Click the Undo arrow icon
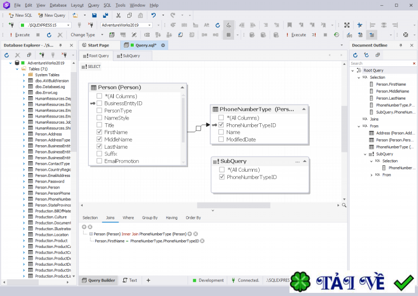The height and width of the screenshot is (296, 418). [x=154, y=15]
